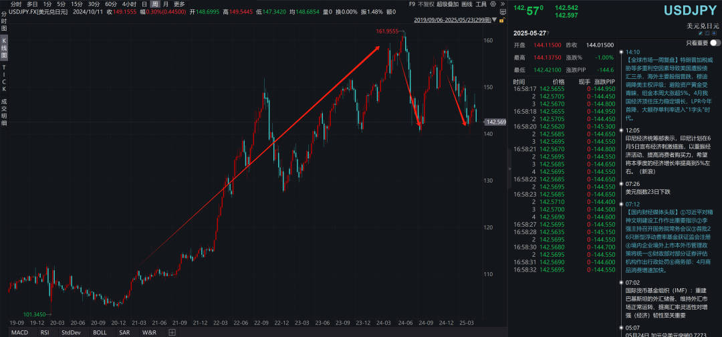Screen dimensions: 722x337
Task: Open the TICK vertical side tab
Action: point(4,78)
